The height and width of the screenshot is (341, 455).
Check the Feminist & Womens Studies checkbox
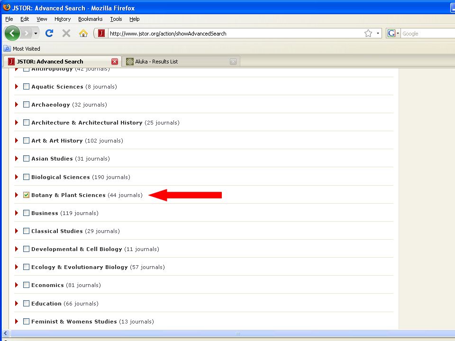(x=26, y=321)
